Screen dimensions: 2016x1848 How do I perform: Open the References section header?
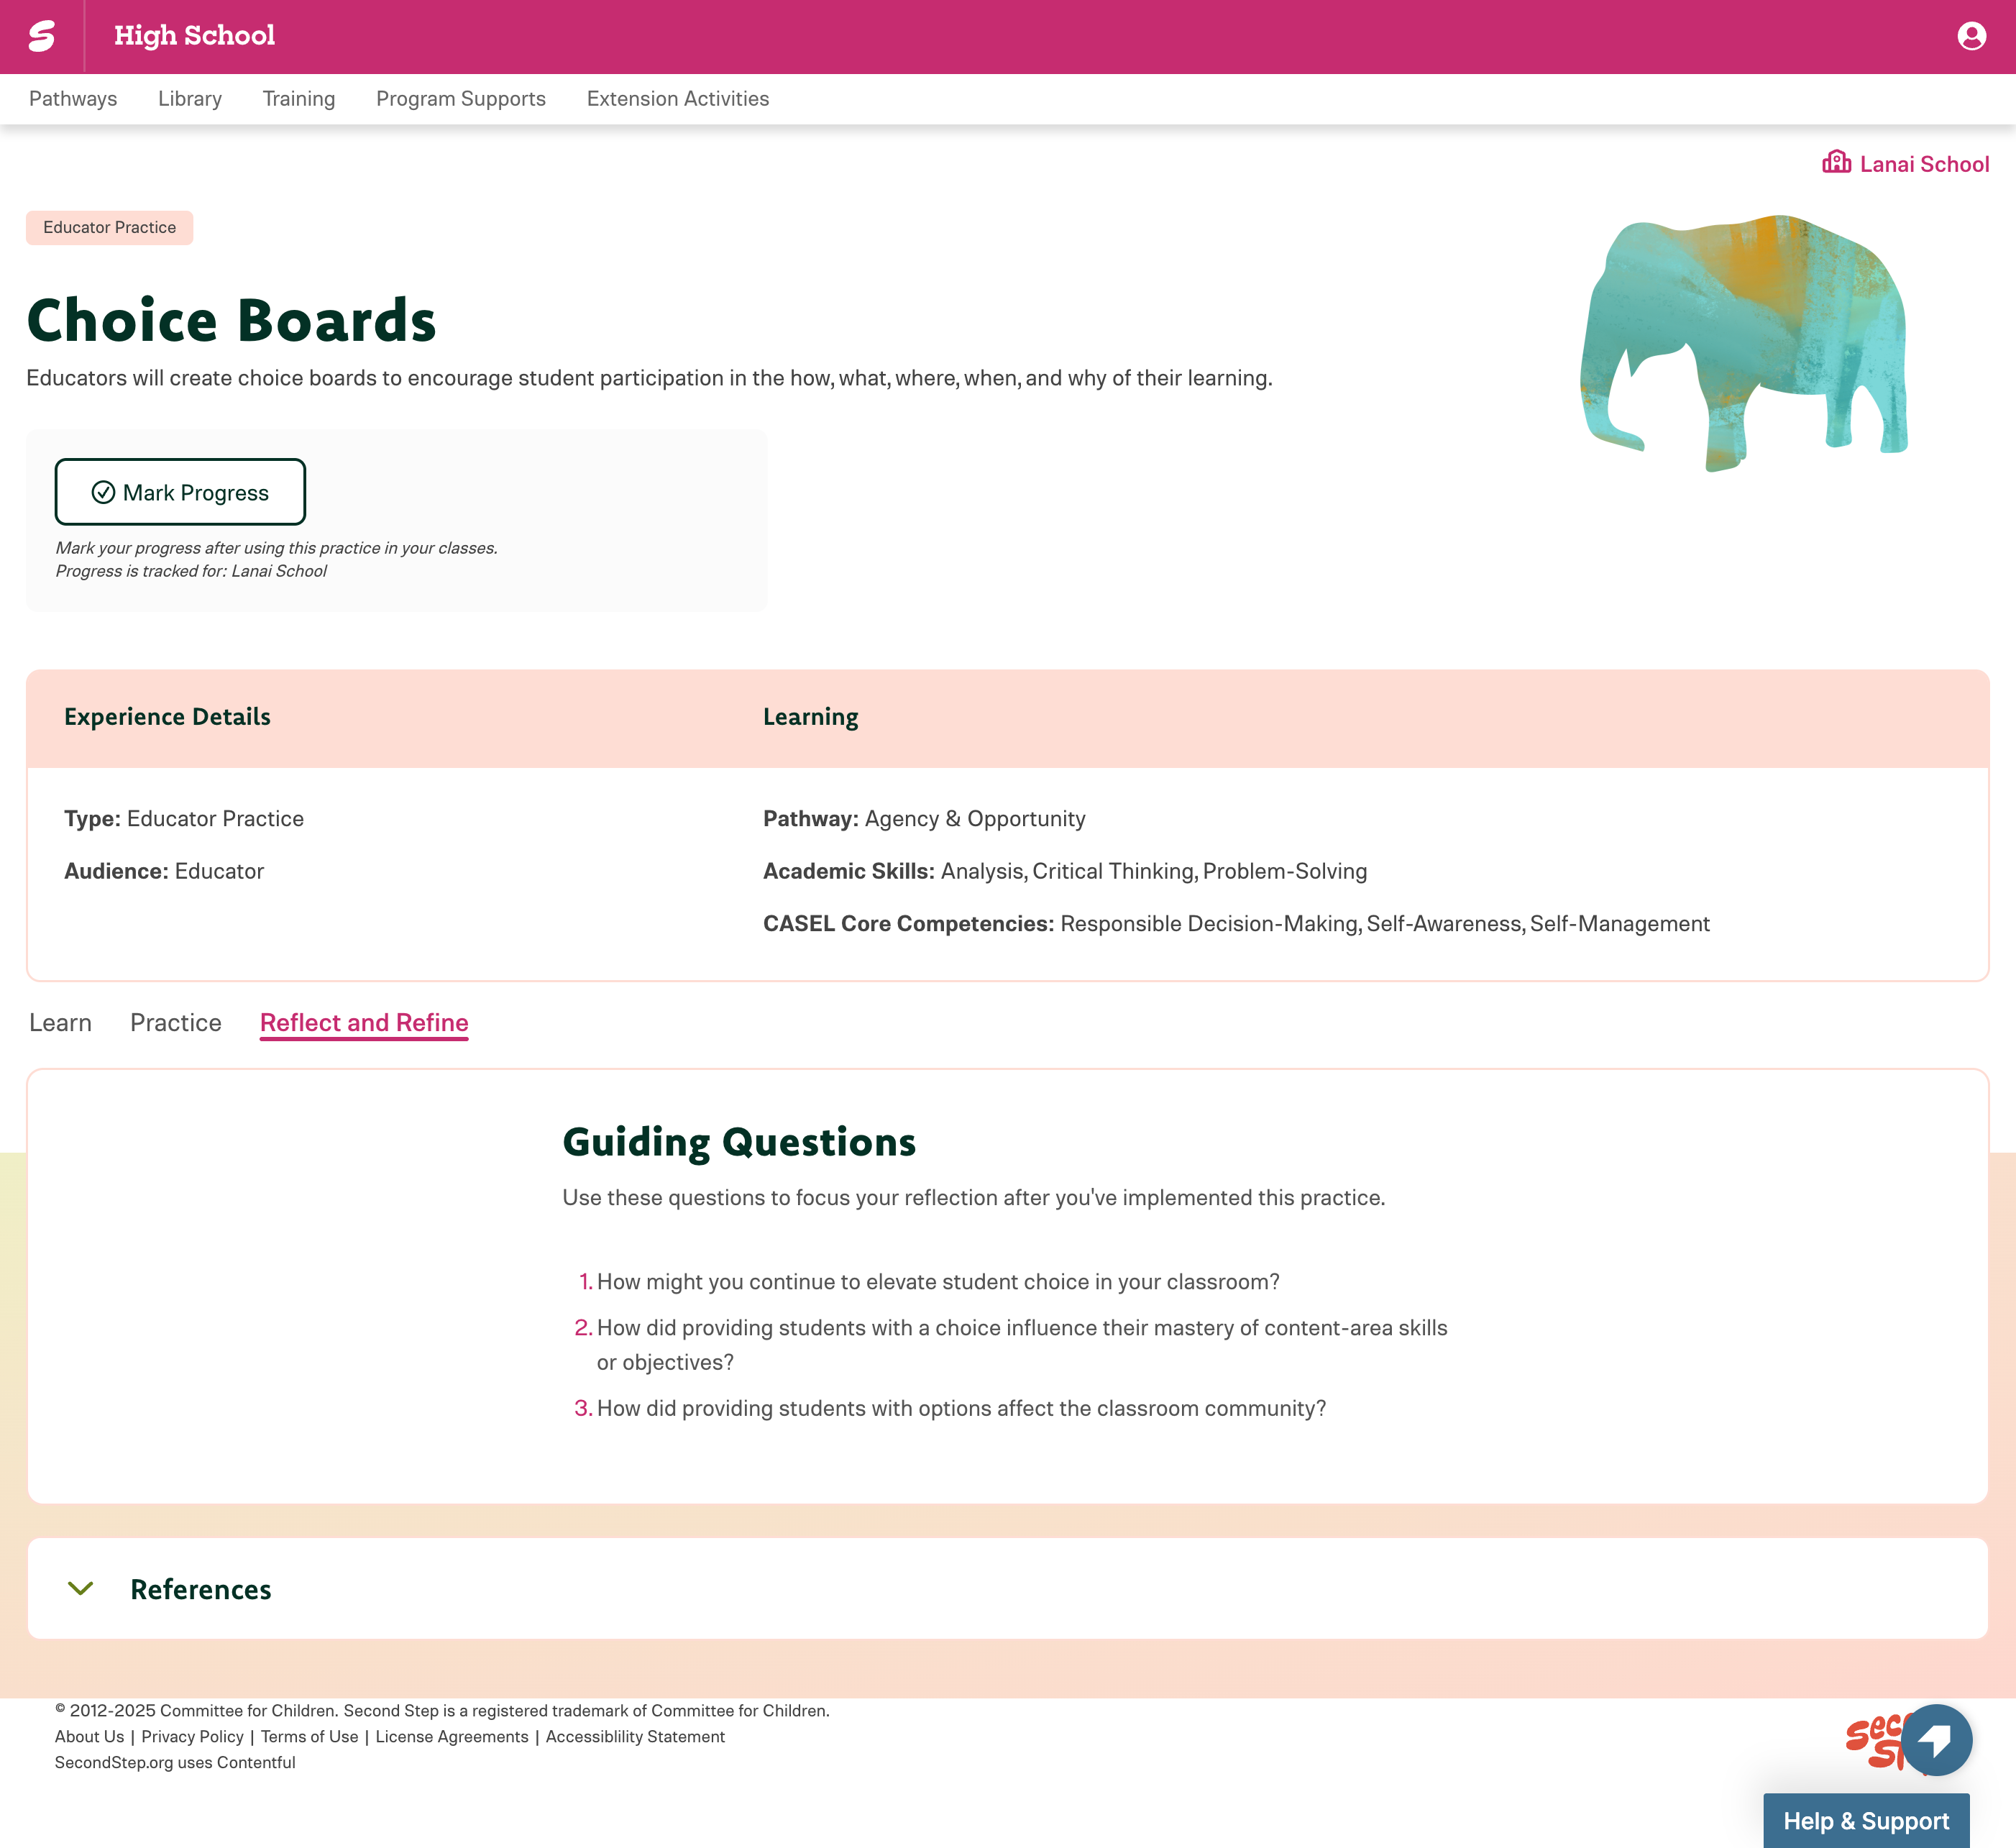click(x=201, y=1589)
